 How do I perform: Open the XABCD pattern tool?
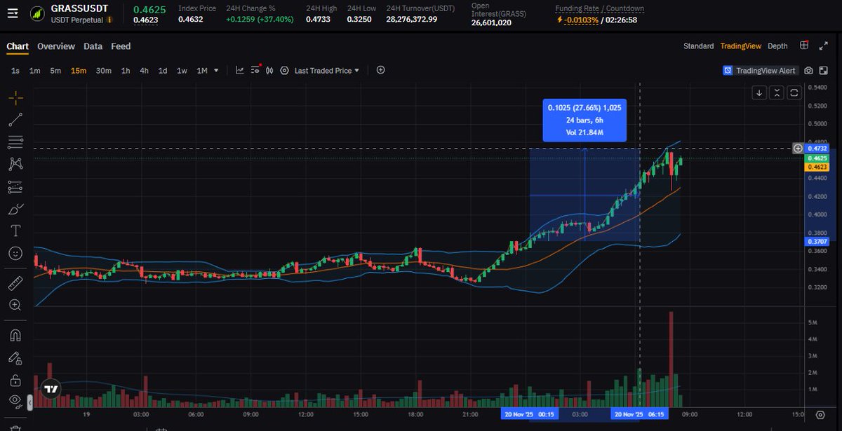[x=15, y=163]
